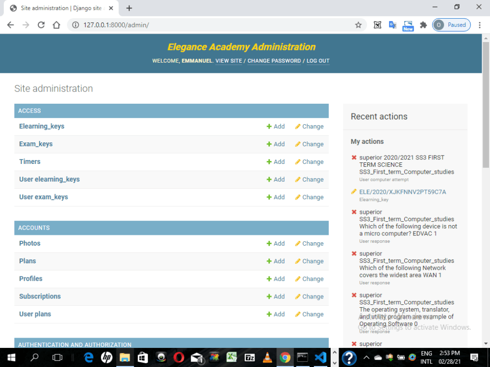Click the green Add icon beside Elearning_keys
Viewport: 490px width, 367px height.
click(269, 126)
